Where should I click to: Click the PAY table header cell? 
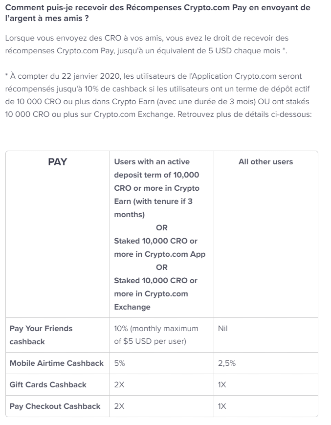pos(57,162)
